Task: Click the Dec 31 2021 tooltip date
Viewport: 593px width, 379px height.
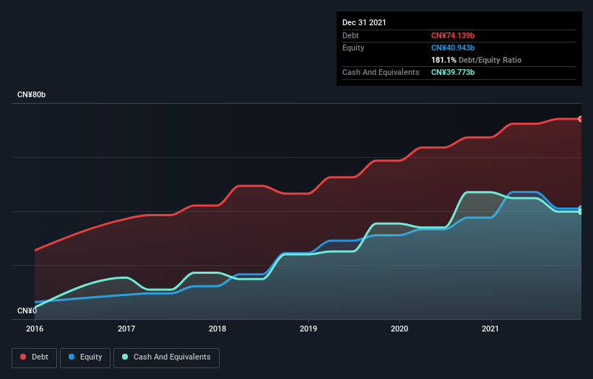Action: coord(364,22)
